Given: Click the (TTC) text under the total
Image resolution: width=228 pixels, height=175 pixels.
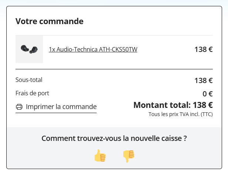Looking at the screenshot, I should [207, 114].
